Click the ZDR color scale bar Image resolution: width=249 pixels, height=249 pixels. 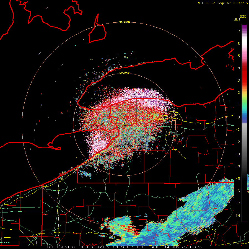(244, 123)
